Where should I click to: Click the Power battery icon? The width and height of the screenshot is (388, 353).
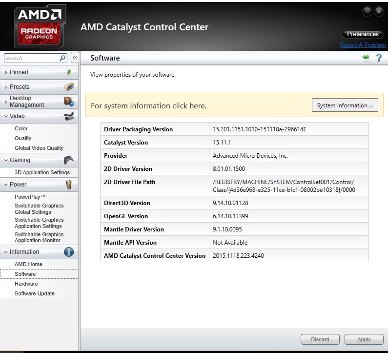click(x=69, y=185)
